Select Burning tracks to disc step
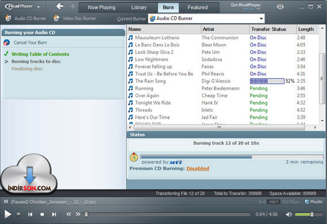Image resolution: width=327 pixels, height=224 pixels. coord(36,61)
